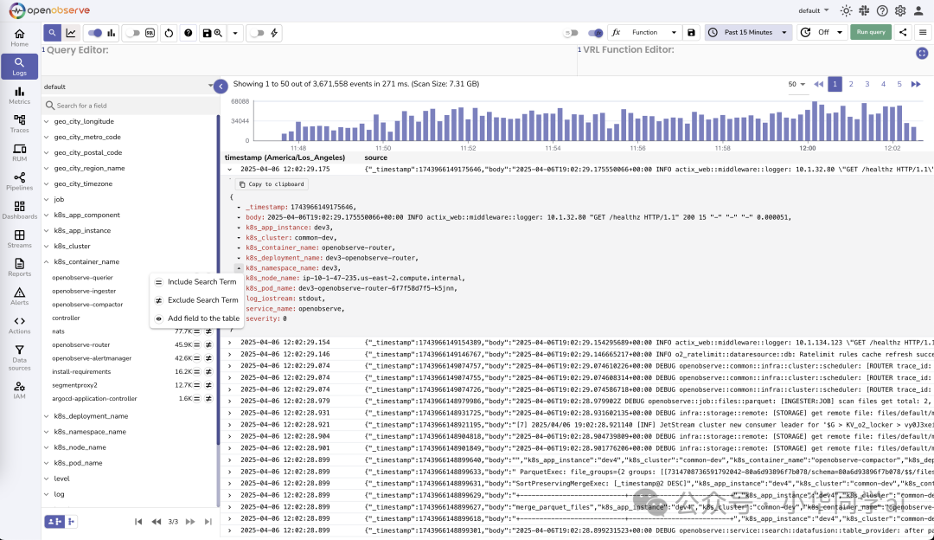Go to results page 5
Image resolution: width=934 pixels, height=540 pixels.
899,84
